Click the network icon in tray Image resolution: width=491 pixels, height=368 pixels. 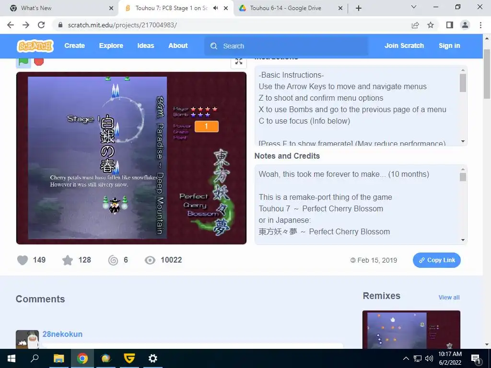click(418, 358)
